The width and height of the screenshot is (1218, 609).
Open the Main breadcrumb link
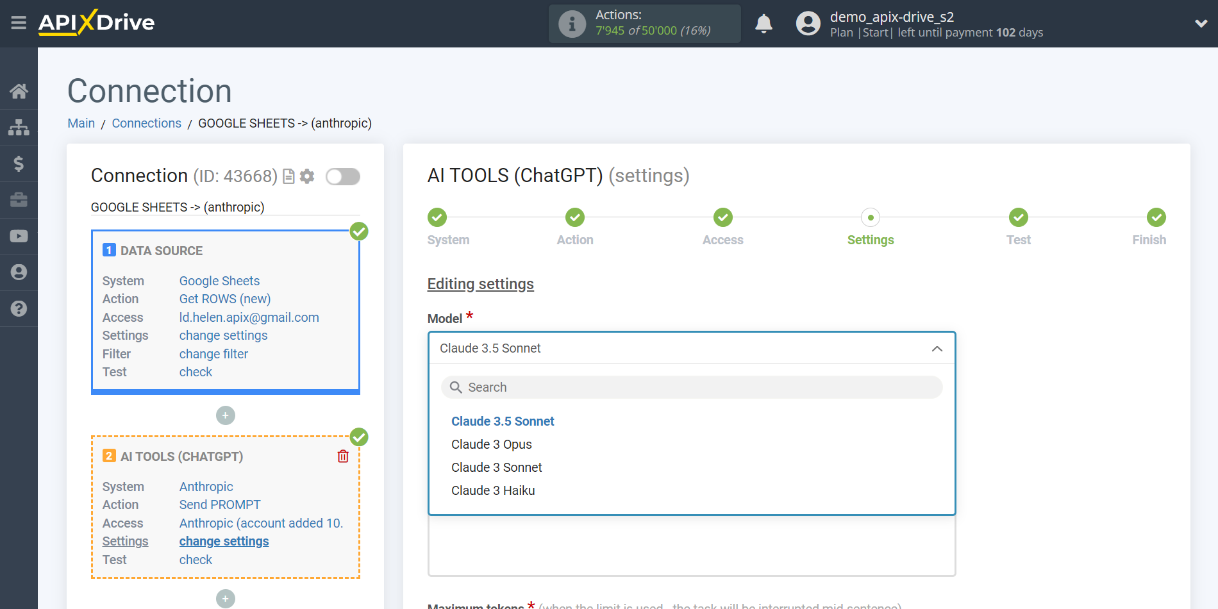pyautogui.click(x=81, y=123)
